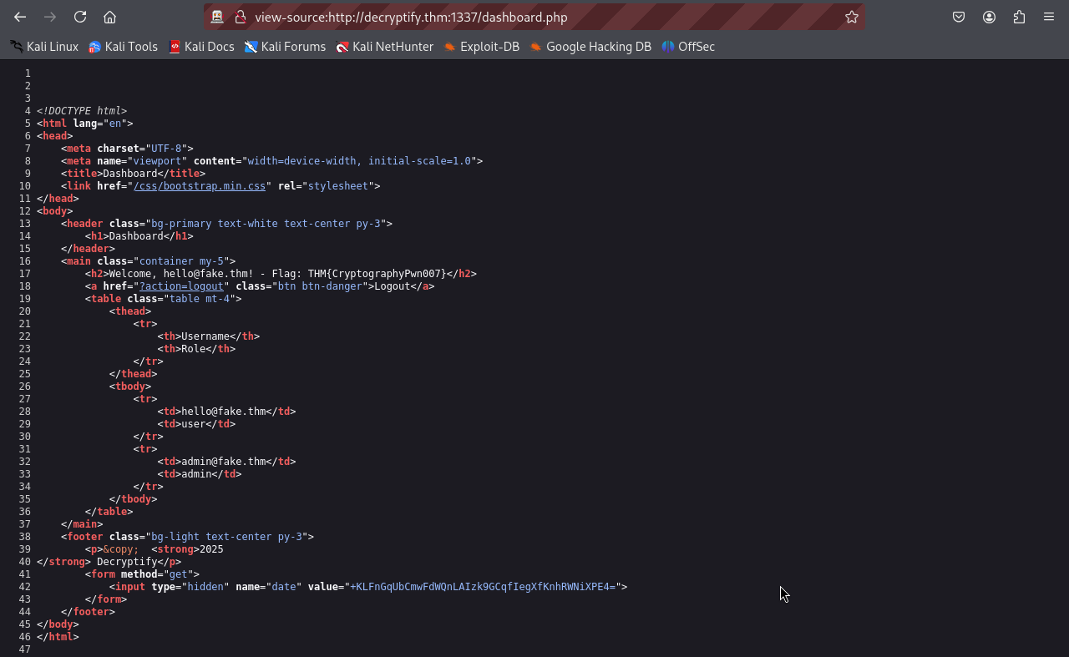Open the Firefox hamburger menu
Image resolution: width=1069 pixels, height=657 pixels.
1049,17
